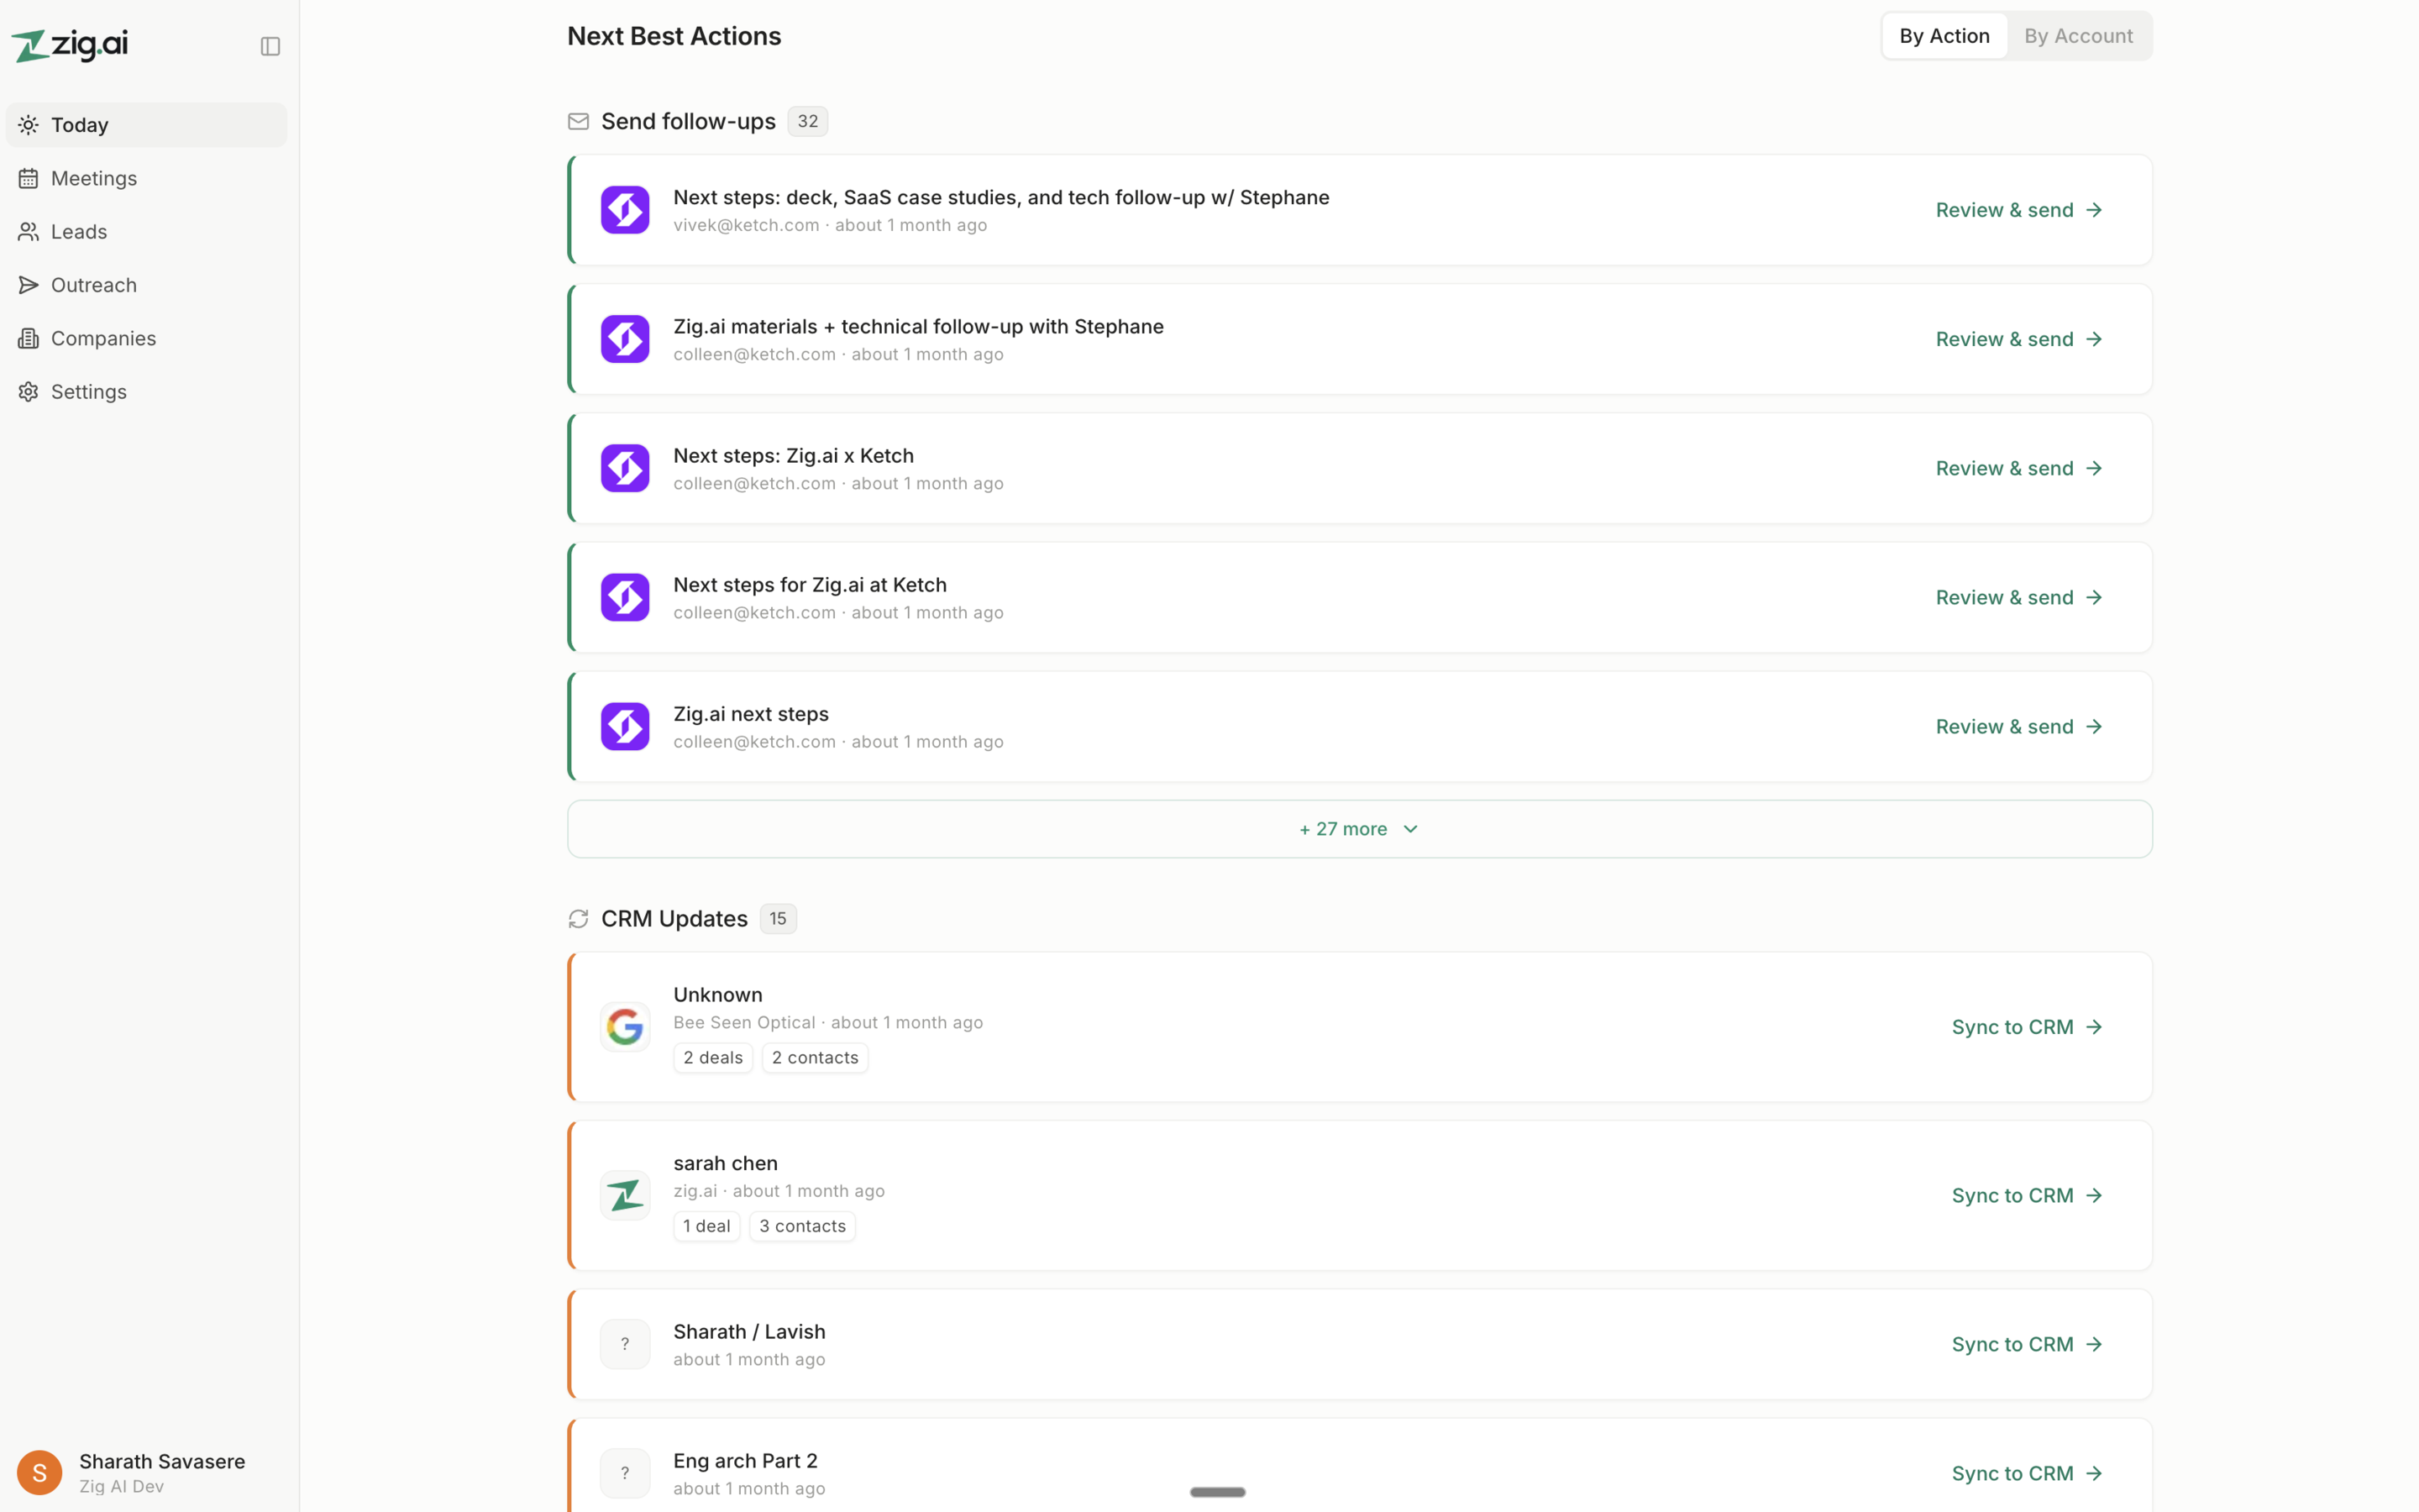Click arrow icon on Zig.ai next steps Review & send
Image resolution: width=2419 pixels, height=1512 pixels.
[2094, 726]
